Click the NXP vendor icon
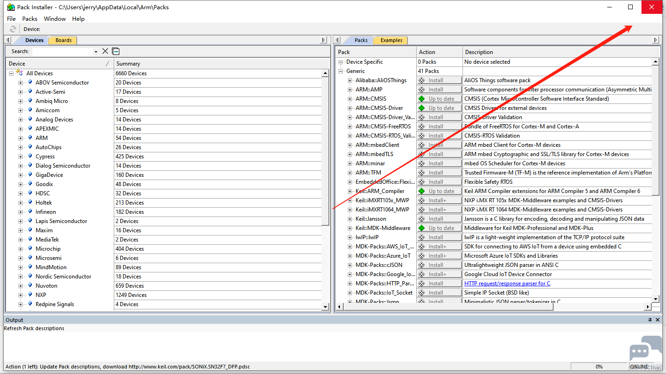This screenshot has height=374, width=666. click(30, 295)
